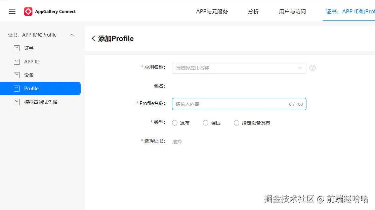Click the AppGallery Connect red logo
This screenshot has width=375, height=210.
28,11
